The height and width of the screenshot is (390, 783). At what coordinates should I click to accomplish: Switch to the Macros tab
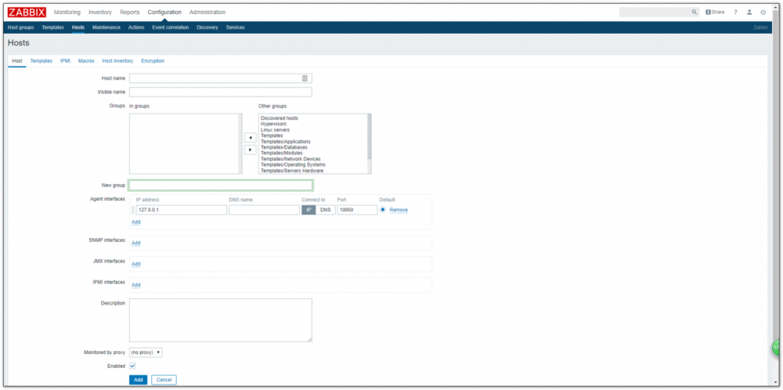click(x=86, y=61)
